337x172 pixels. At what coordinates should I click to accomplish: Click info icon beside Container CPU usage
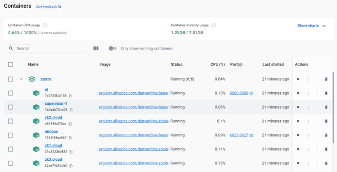45,25
